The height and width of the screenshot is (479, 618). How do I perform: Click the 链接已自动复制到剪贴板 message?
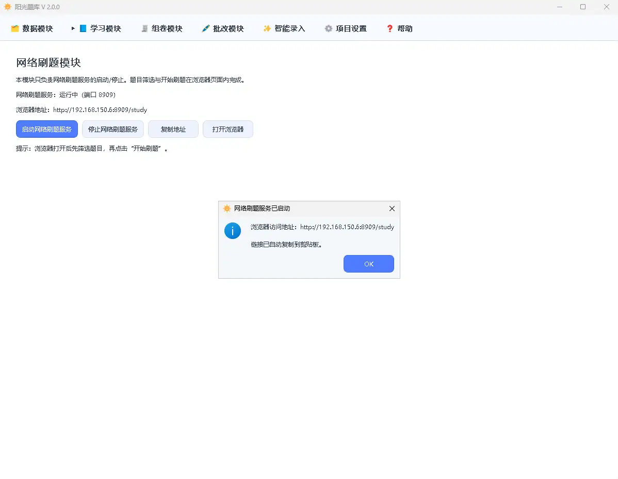[286, 245]
